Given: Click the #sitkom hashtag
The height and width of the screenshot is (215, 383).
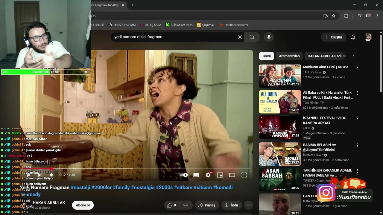Looking at the screenshot, I should tap(183, 188).
